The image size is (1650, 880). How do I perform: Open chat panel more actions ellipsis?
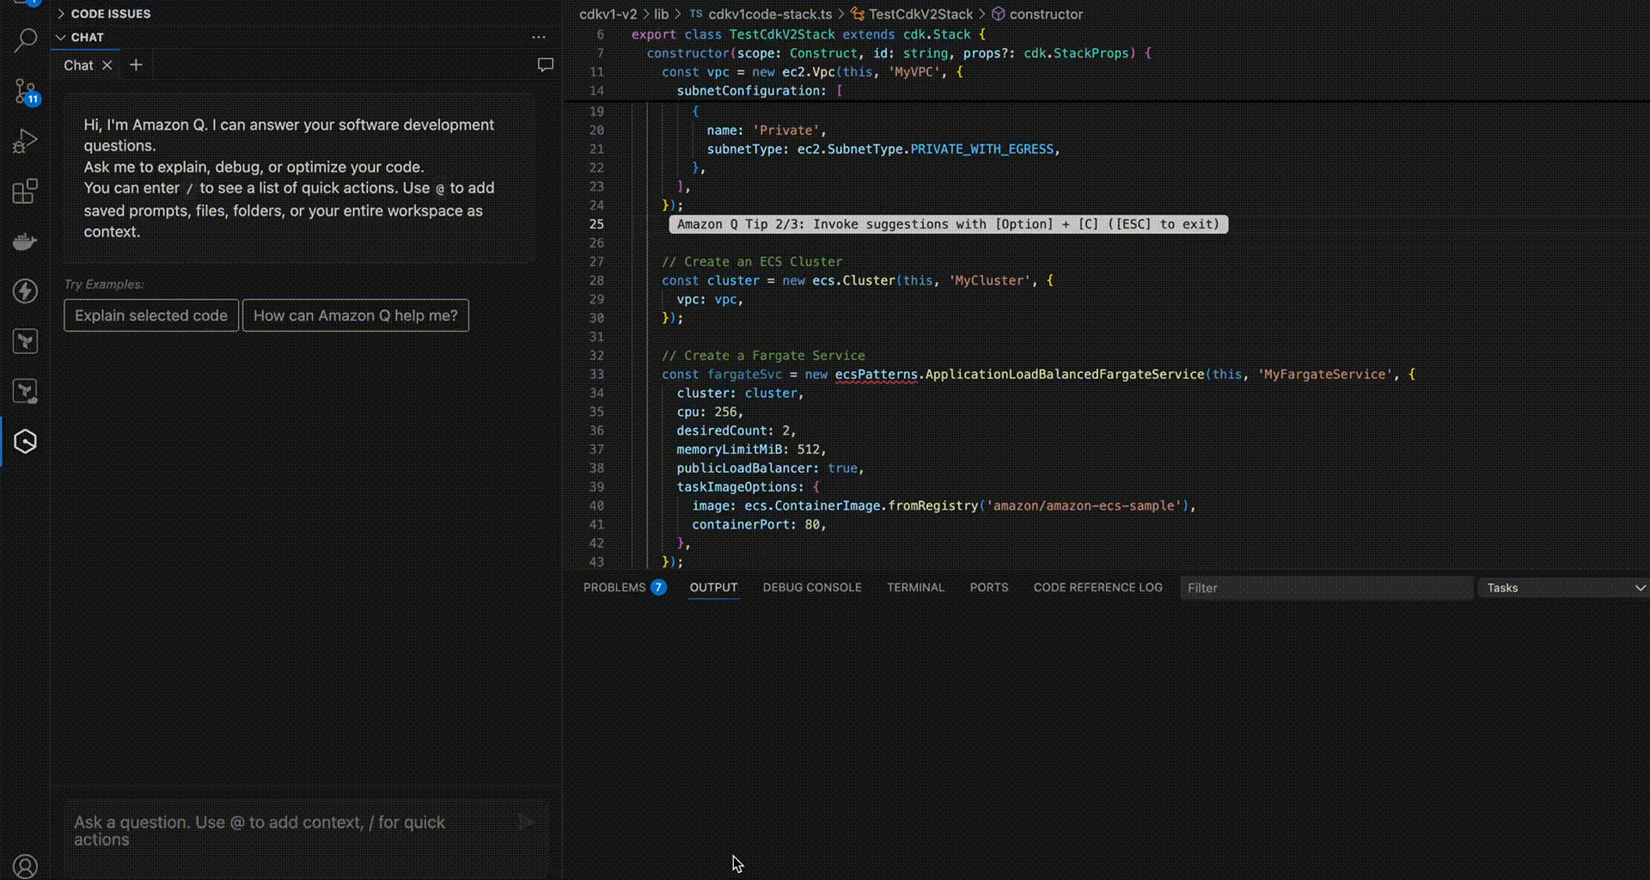tap(539, 37)
